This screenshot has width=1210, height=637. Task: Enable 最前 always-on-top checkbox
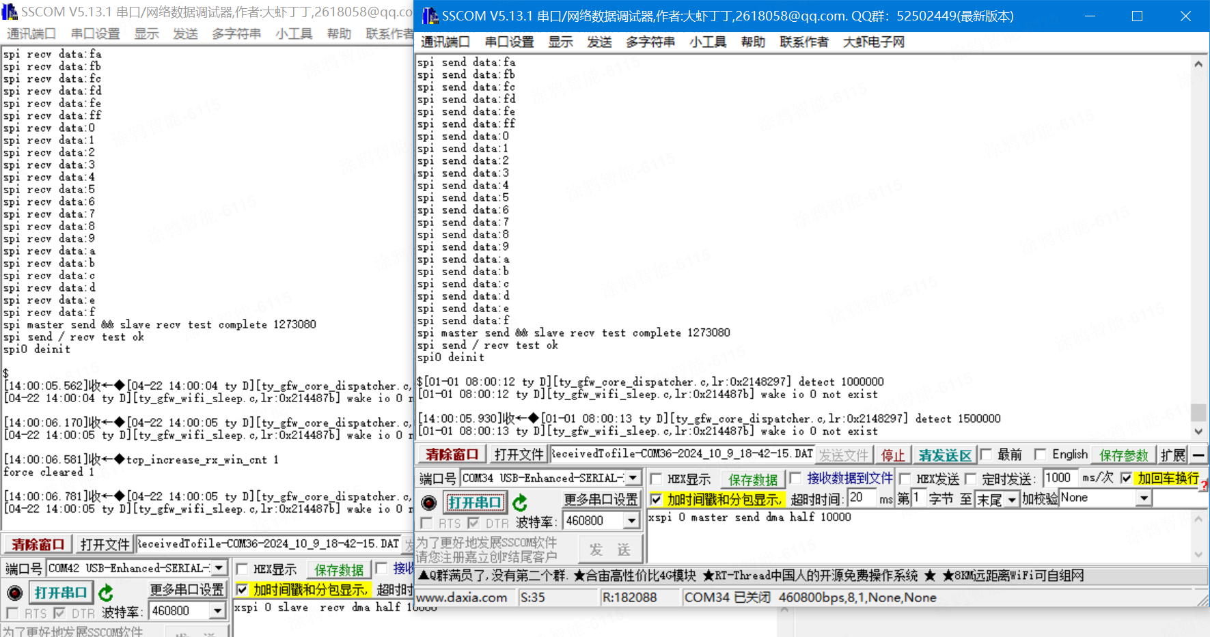[986, 455]
